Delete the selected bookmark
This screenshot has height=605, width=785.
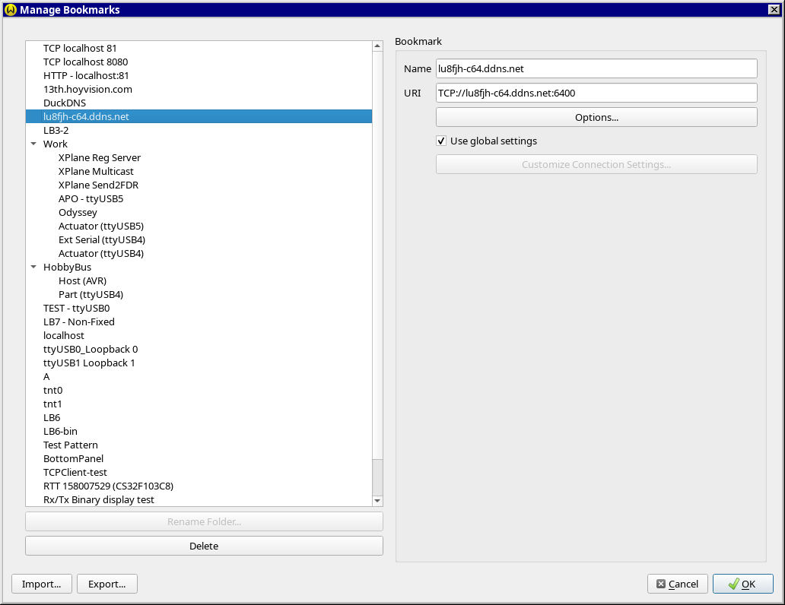coord(204,546)
